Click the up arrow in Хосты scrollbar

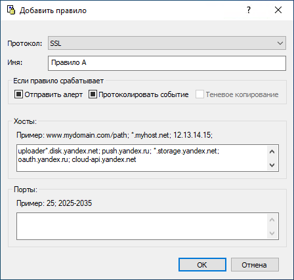[x=272, y=151]
